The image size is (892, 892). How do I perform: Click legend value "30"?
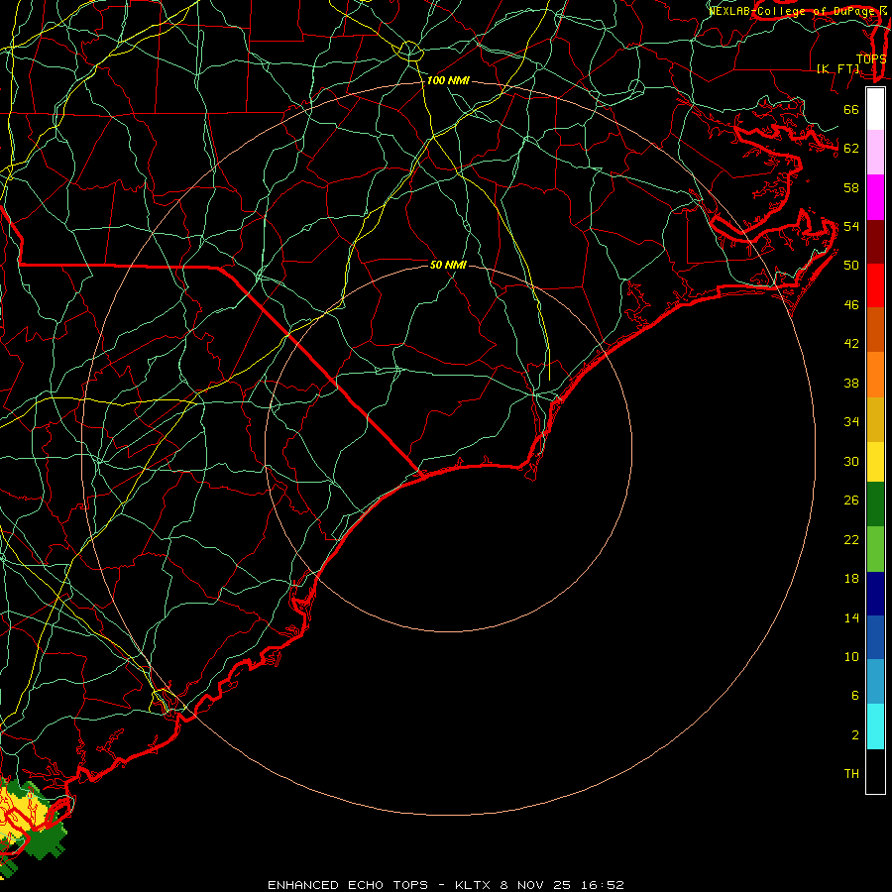pos(851,461)
